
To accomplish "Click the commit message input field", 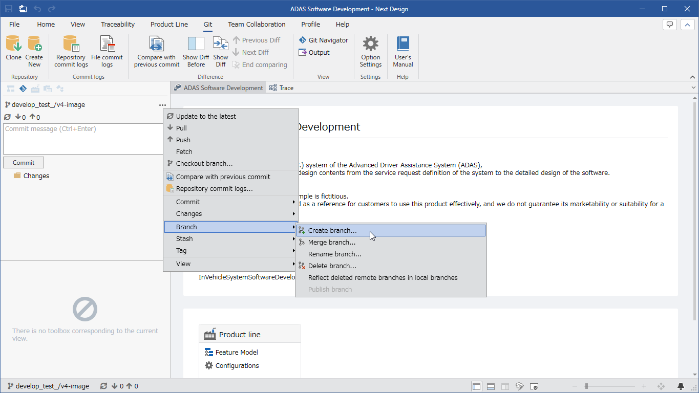I will click(x=84, y=139).
